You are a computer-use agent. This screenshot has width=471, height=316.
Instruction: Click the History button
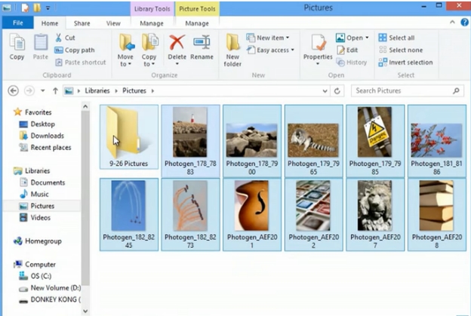click(352, 63)
